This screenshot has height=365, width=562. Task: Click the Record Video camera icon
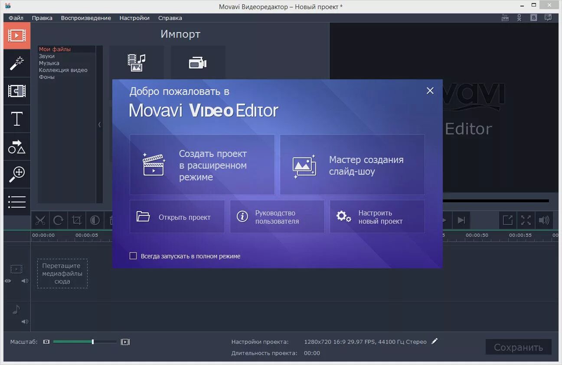[x=198, y=63]
